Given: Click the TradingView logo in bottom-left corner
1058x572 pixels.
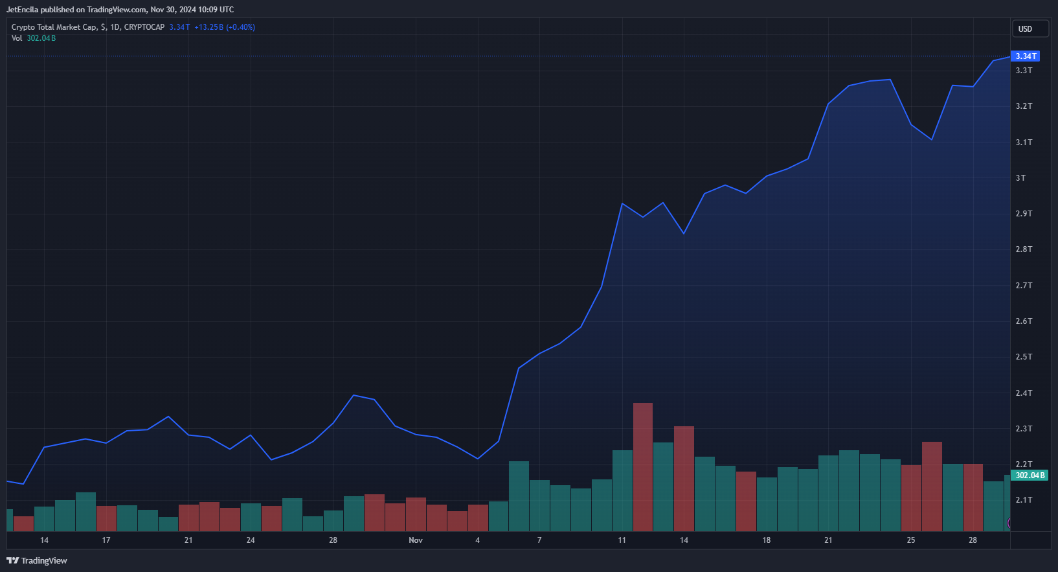Looking at the screenshot, I should pyautogui.click(x=37, y=560).
